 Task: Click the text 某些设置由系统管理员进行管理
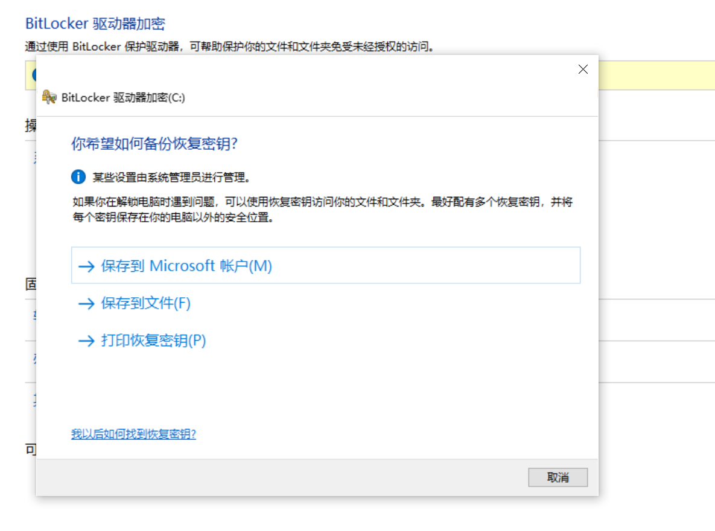pyautogui.click(x=171, y=177)
